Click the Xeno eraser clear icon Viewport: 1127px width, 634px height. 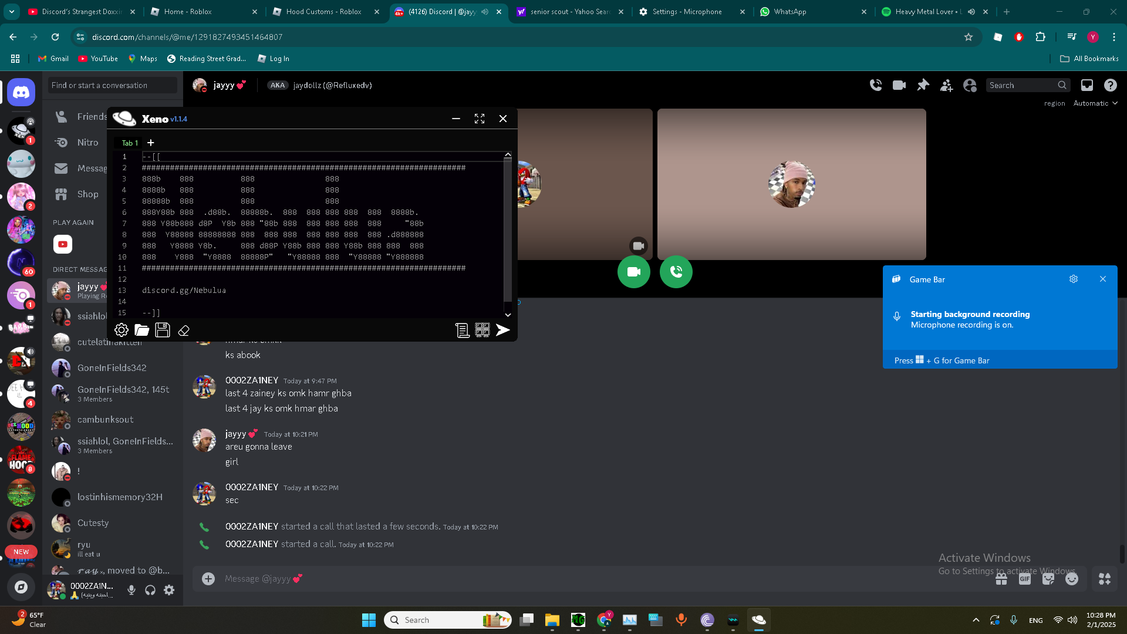184,331
